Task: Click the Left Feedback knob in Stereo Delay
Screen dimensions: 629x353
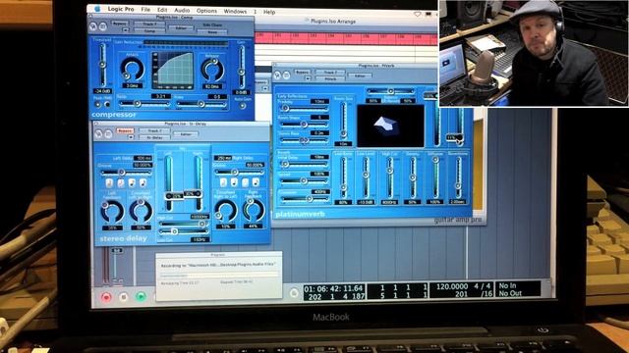Action: click(112, 212)
